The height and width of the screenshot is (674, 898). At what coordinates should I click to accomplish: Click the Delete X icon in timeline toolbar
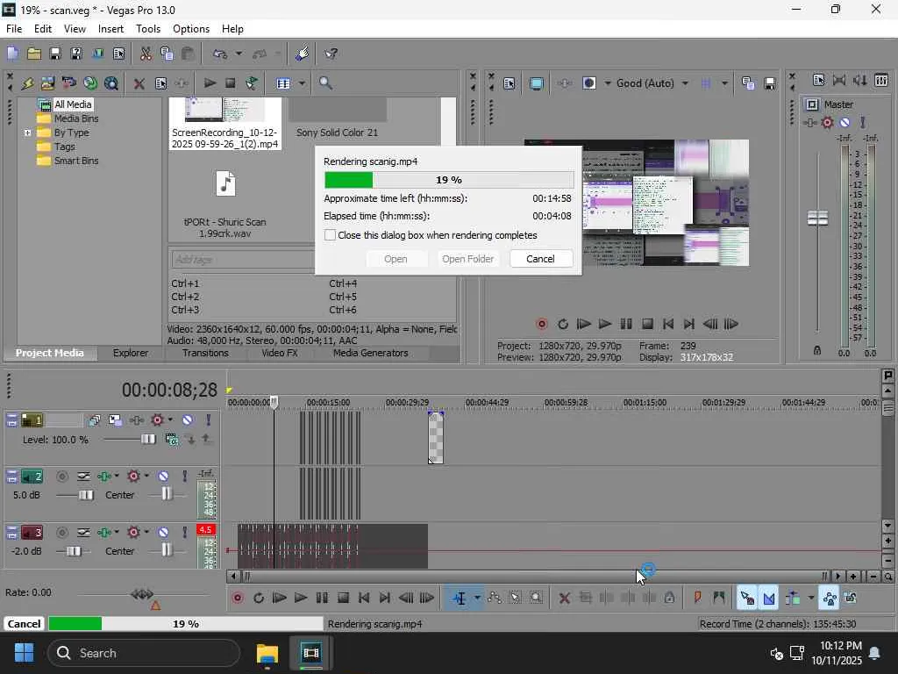tap(564, 599)
